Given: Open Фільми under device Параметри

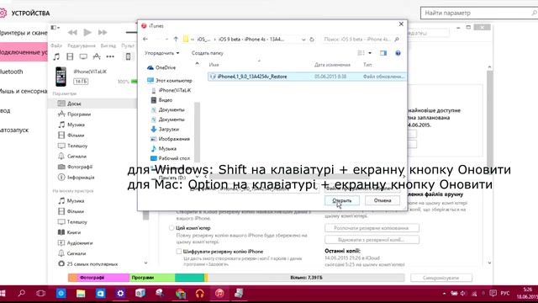Looking at the screenshot, I should [71, 135].
